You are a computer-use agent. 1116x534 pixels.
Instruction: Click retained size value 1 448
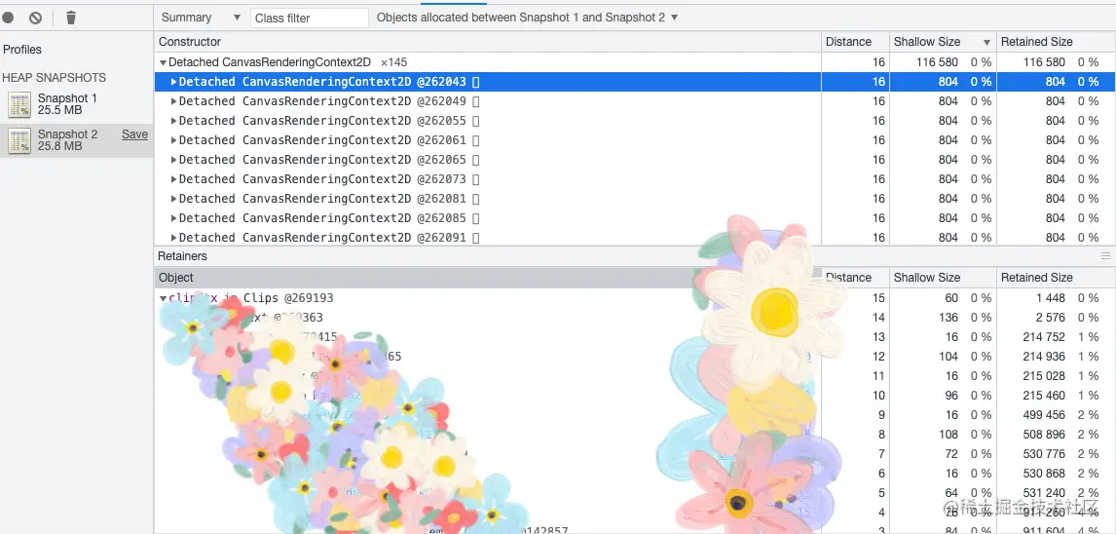1050,297
